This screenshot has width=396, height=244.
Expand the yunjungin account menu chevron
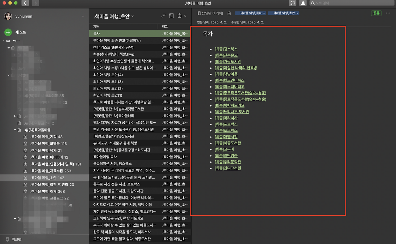pos(83,16)
